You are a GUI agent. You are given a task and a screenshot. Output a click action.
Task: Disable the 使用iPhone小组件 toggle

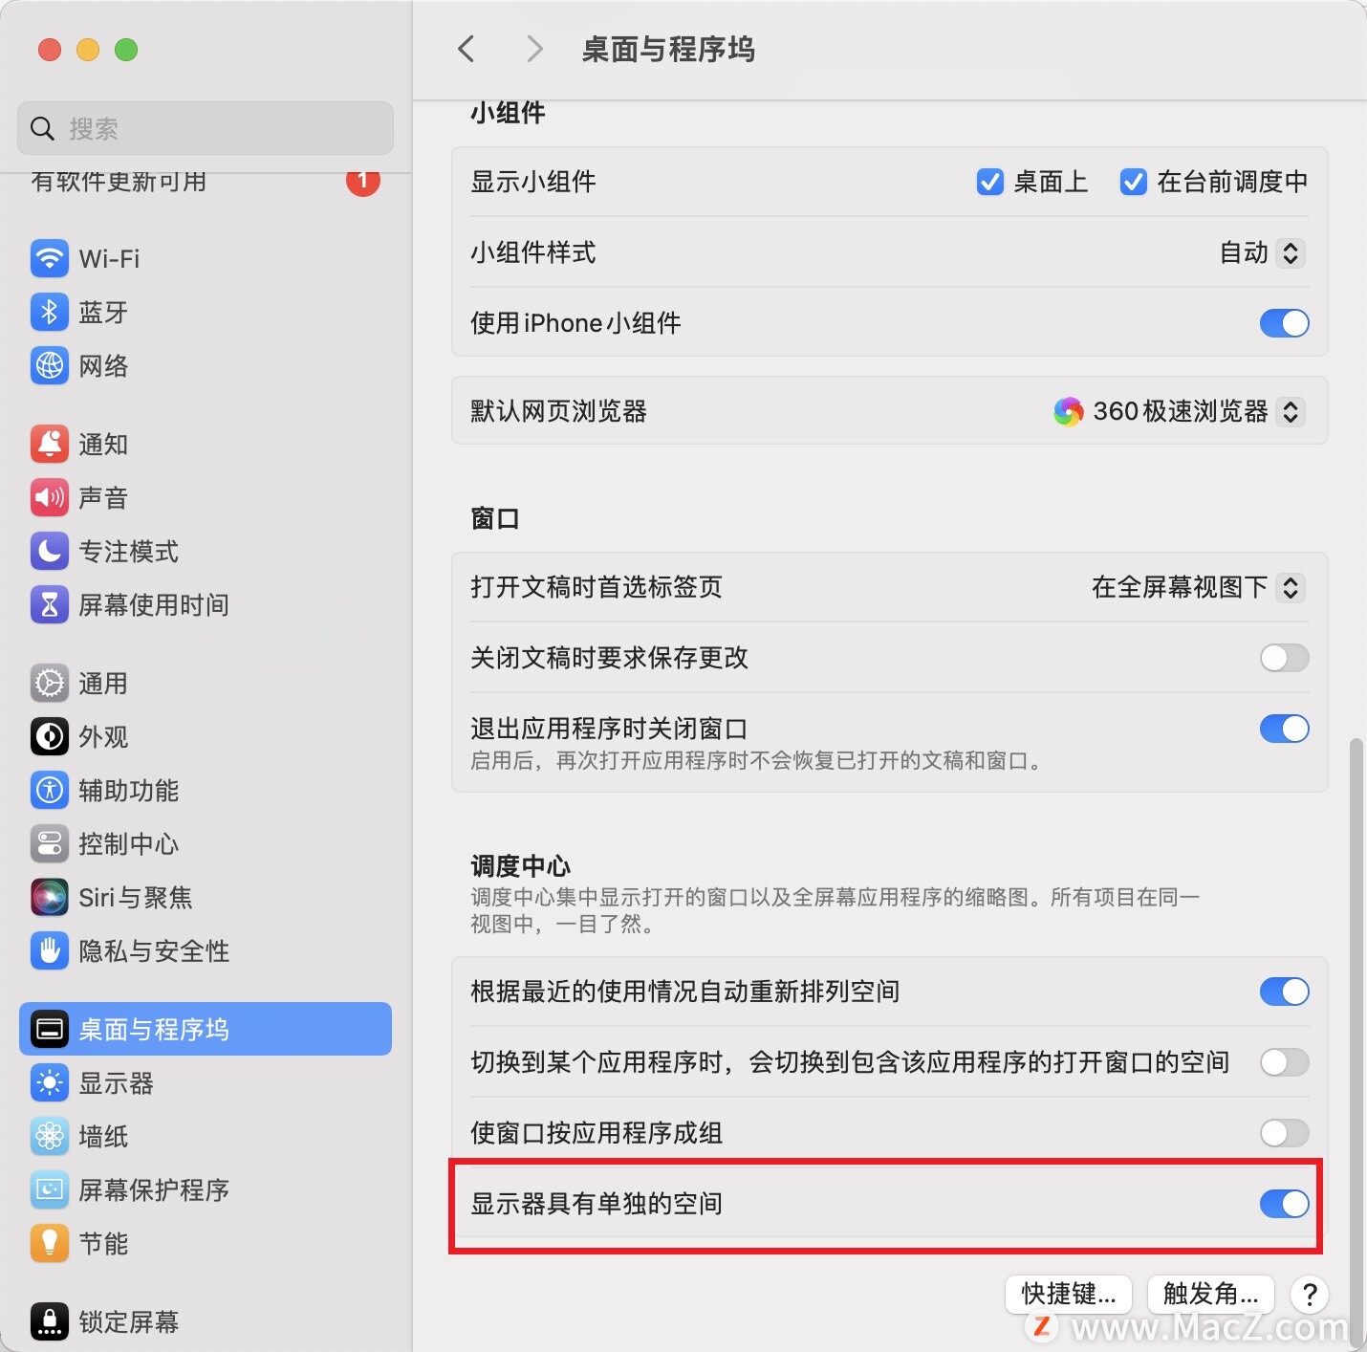click(x=1284, y=323)
